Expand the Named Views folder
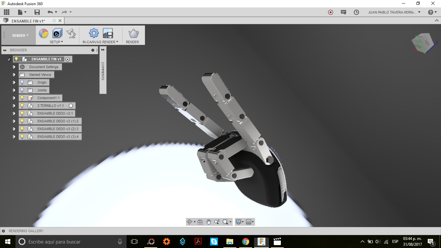This screenshot has height=248, width=441. tap(14, 75)
